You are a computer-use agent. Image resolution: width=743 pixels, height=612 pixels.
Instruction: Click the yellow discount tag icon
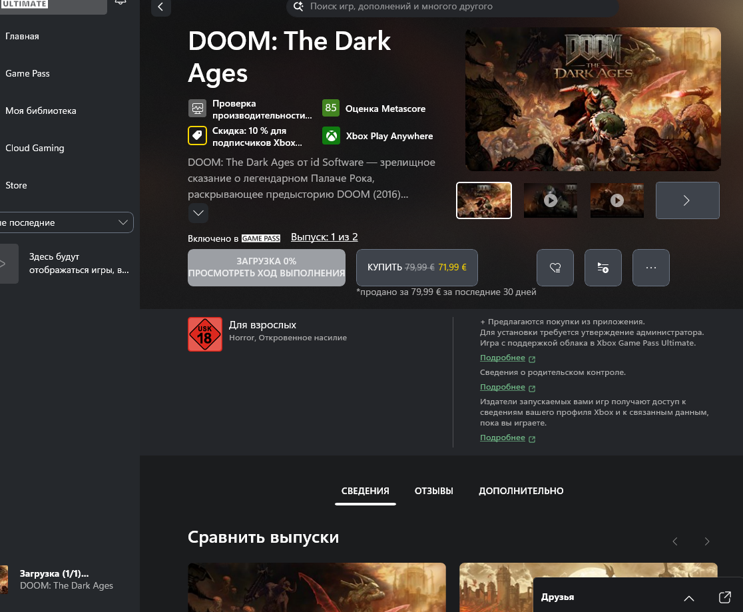tap(197, 136)
